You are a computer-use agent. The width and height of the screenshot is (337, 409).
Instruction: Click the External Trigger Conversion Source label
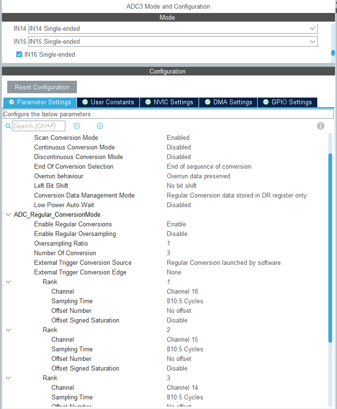83,263
